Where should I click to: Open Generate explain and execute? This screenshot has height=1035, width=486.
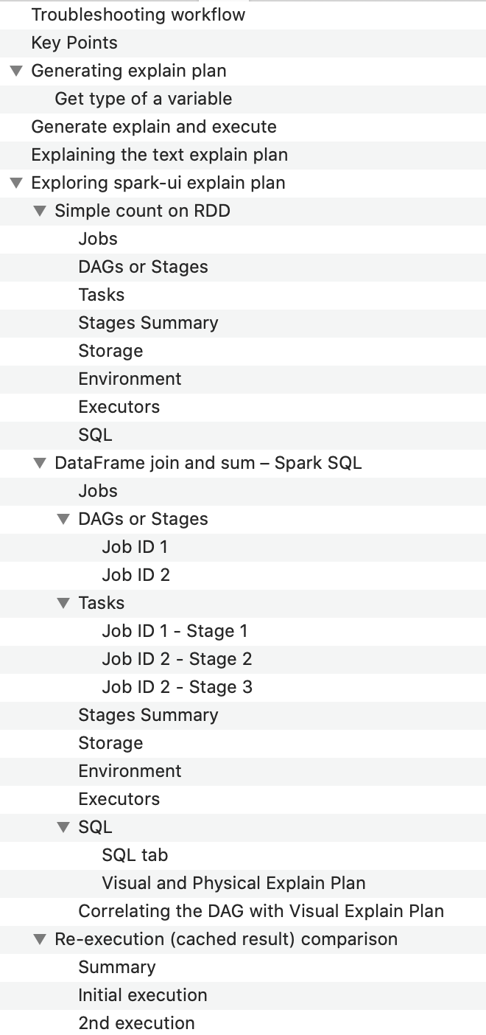(x=153, y=127)
